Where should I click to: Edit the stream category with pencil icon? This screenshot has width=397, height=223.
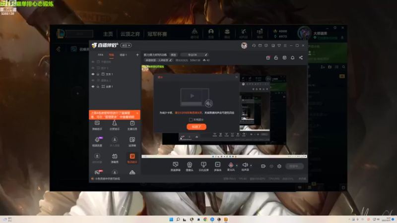click(x=171, y=60)
